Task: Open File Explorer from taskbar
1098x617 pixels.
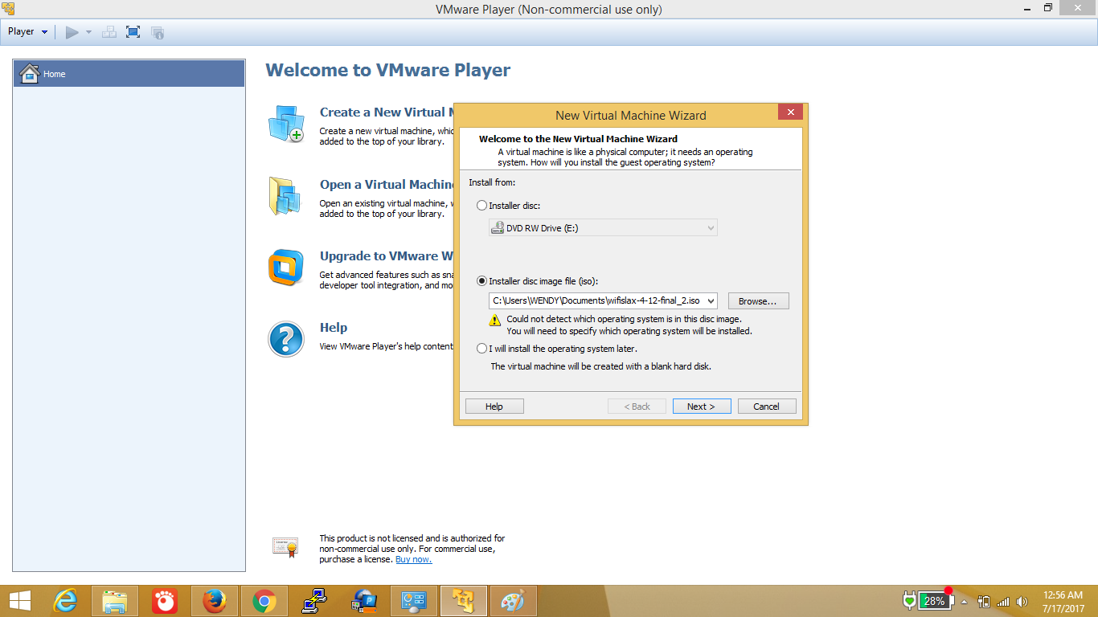Action: (x=115, y=601)
